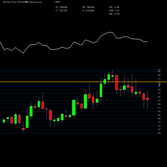Click the orange horizontal price level line
This screenshot has height=167, width=167.
coord(83,82)
